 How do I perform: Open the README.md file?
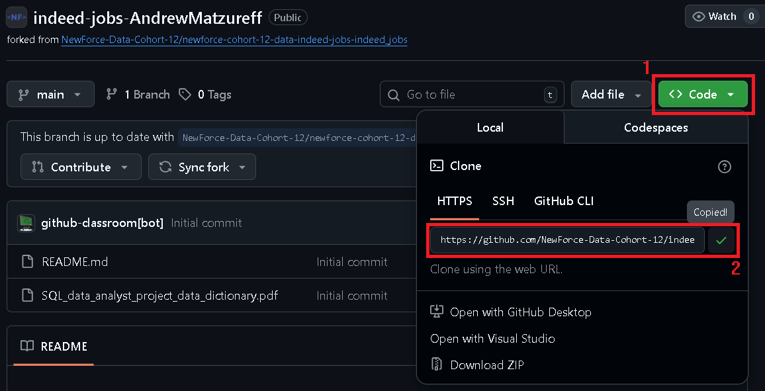click(75, 262)
